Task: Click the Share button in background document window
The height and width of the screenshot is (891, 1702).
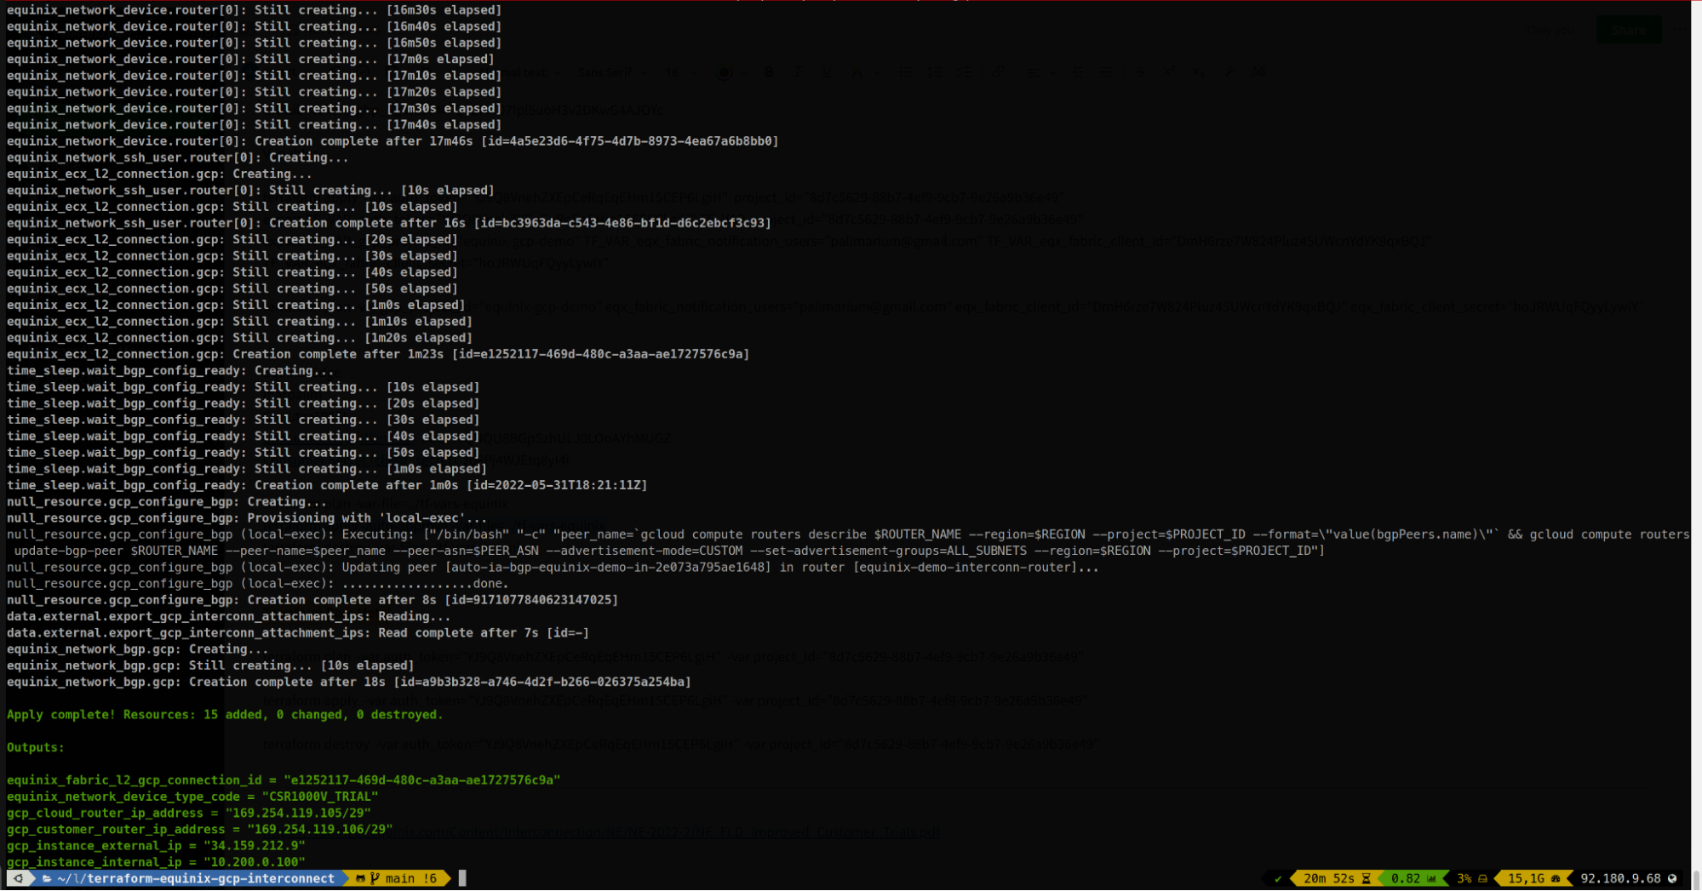Action: 1629,31
